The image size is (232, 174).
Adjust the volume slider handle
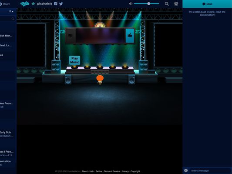click(149, 3)
